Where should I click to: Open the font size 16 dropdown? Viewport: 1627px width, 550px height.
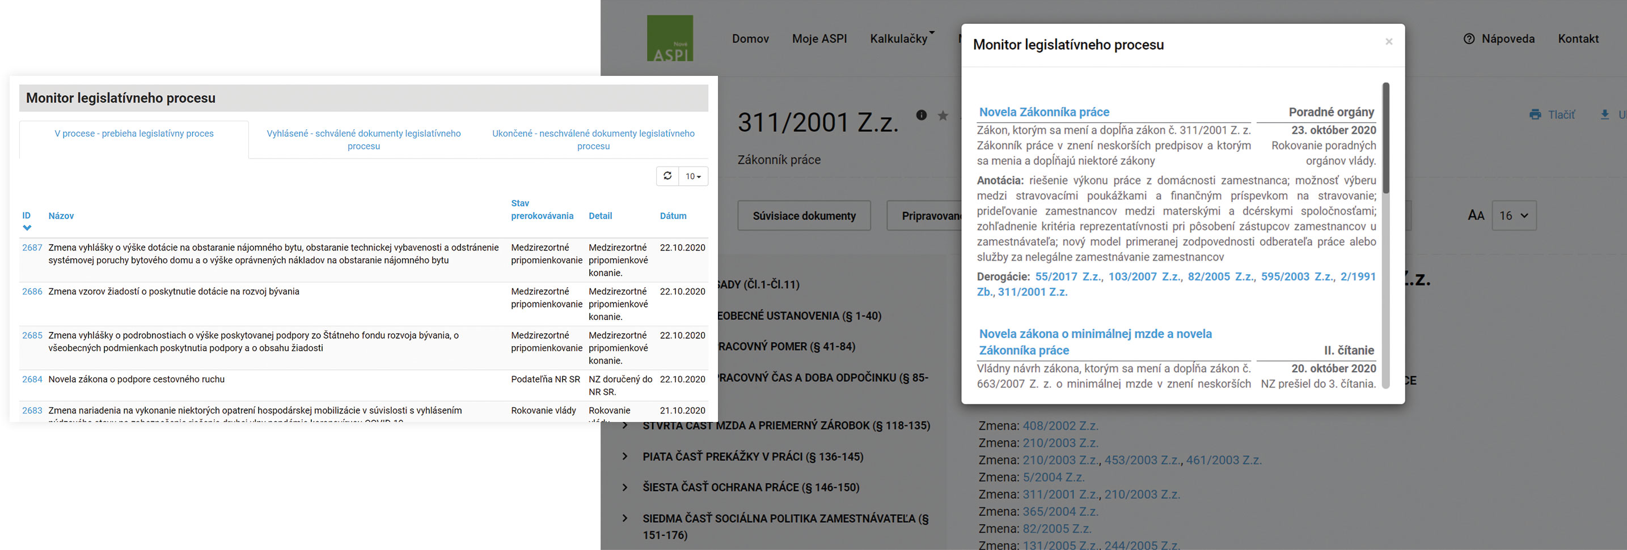(x=1514, y=216)
